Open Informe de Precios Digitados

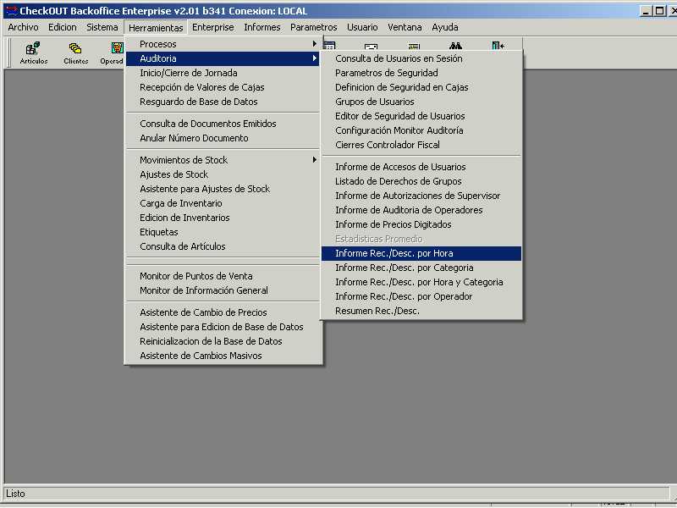[421, 224]
